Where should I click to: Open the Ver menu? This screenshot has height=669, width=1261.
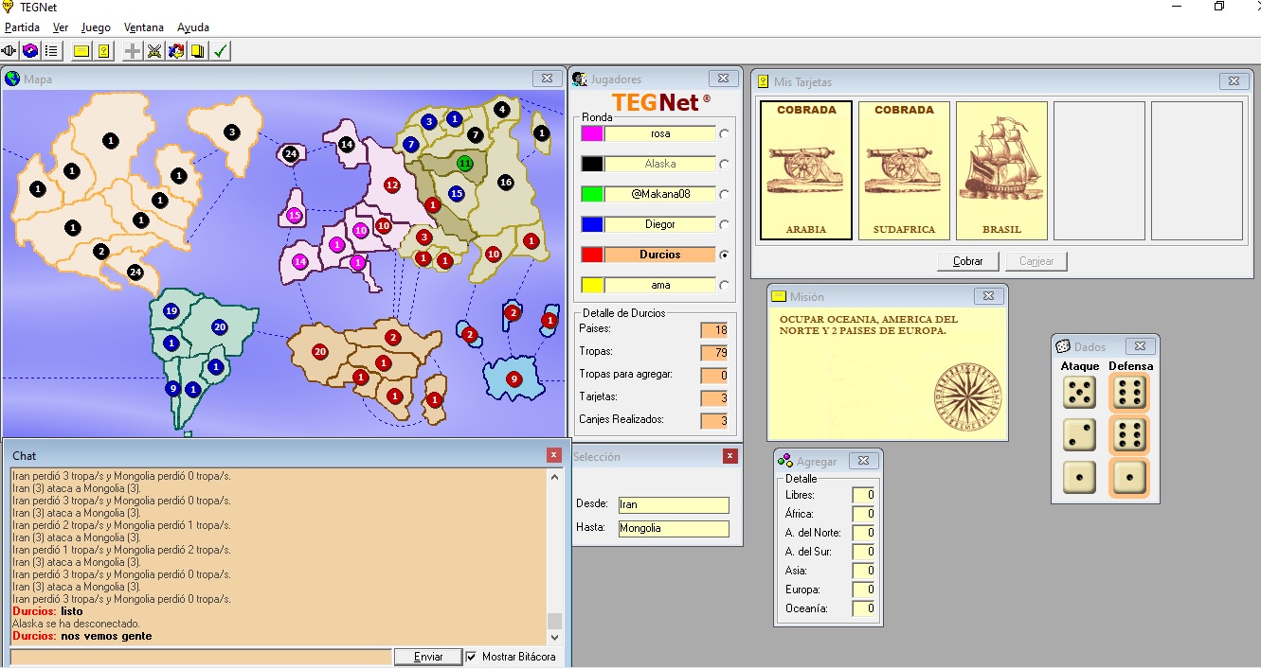point(61,27)
